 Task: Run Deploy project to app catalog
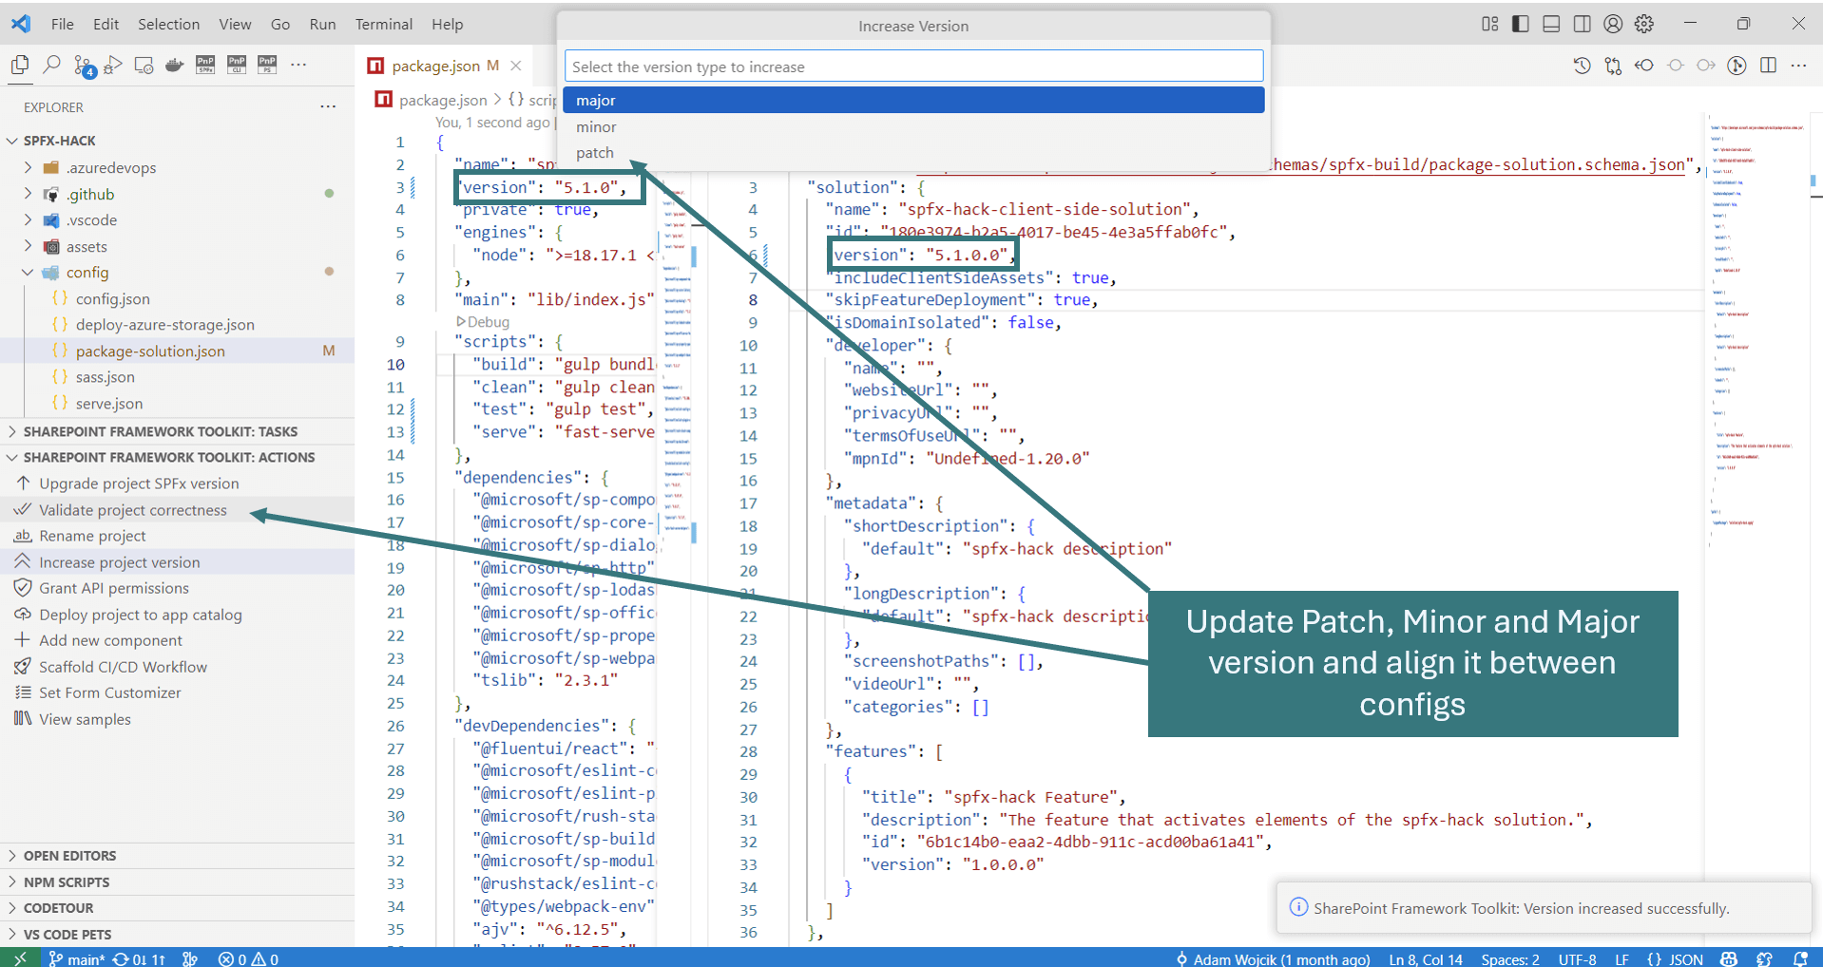tap(178, 615)
